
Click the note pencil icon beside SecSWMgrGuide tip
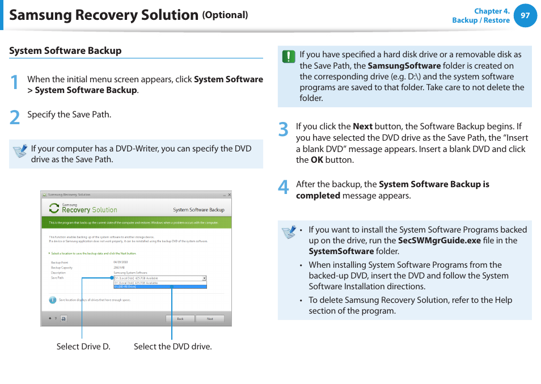point(289,232)
